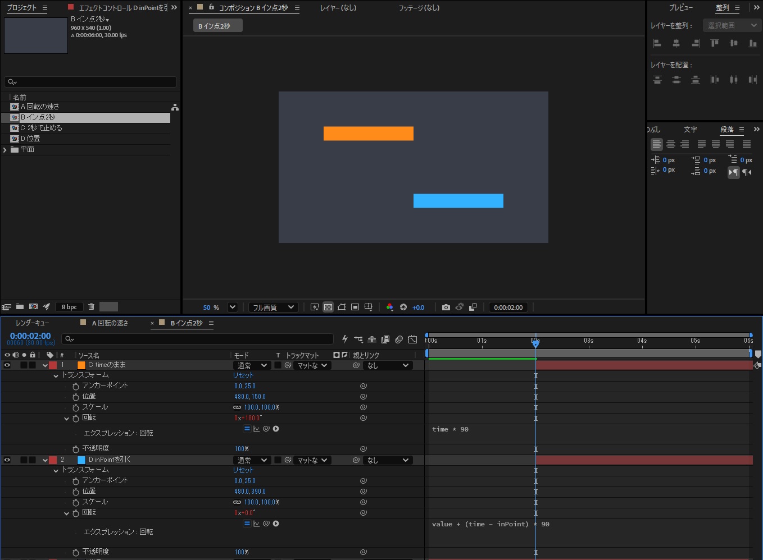
Task: Click the region of interest icon
Action: tap(355, 307)
